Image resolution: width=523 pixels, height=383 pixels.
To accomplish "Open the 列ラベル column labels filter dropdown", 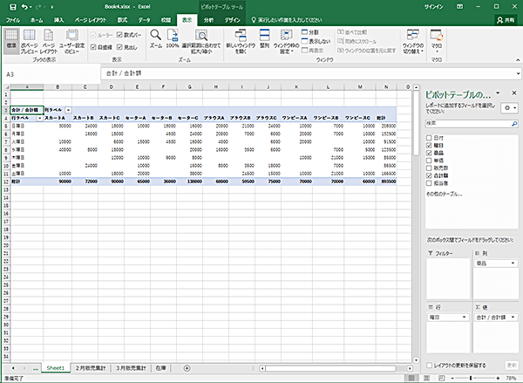I will point(68,110).
